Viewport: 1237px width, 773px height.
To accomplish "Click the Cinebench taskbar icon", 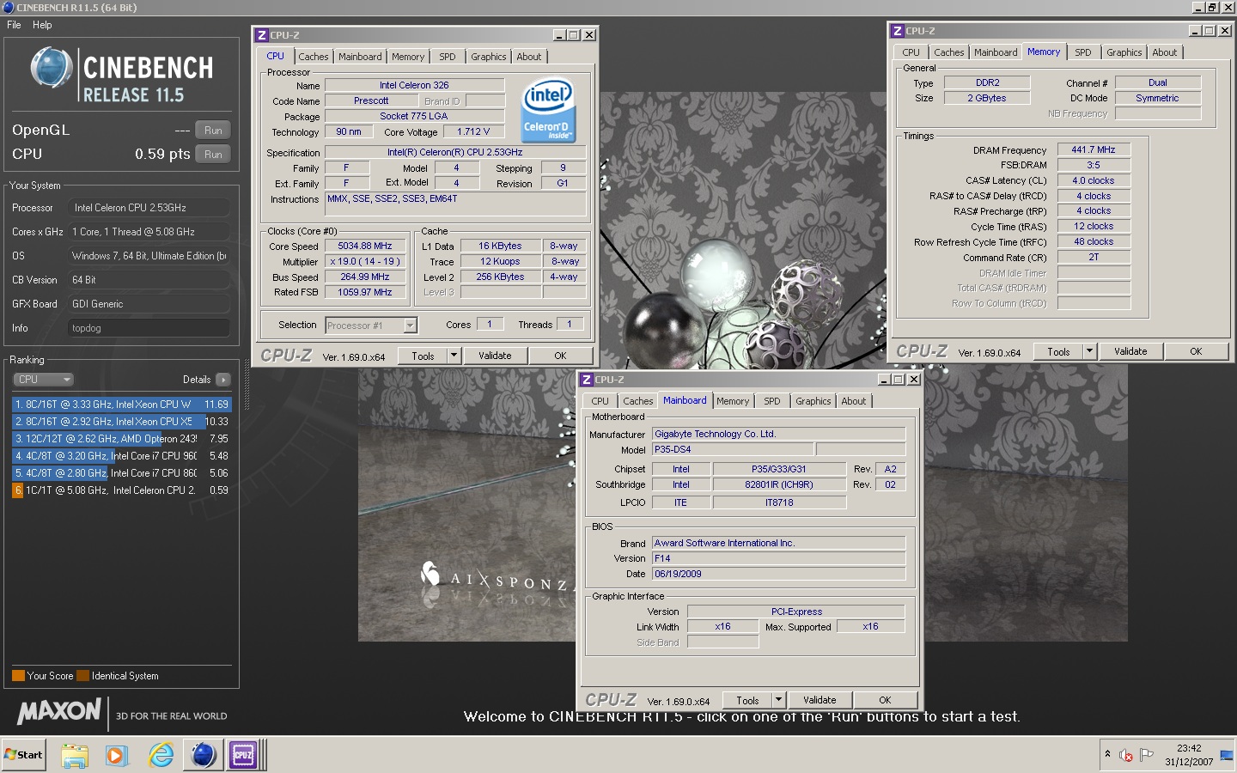I will click(x=204, y=755).
